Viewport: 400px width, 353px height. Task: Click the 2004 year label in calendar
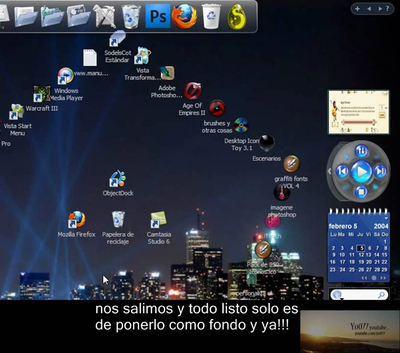(x=381, y=226)
